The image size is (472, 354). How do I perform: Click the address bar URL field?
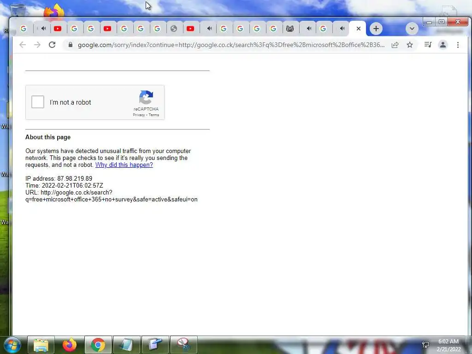tap(231, 45)
